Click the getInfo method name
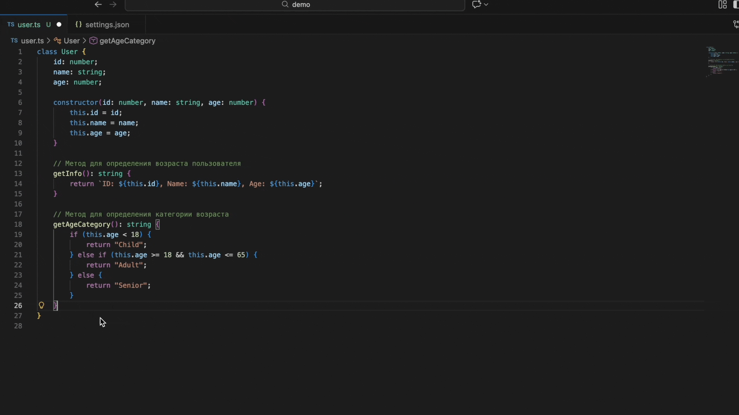This screenshot has width=739, height=415. pyautogui.click(x=67, y=174)
